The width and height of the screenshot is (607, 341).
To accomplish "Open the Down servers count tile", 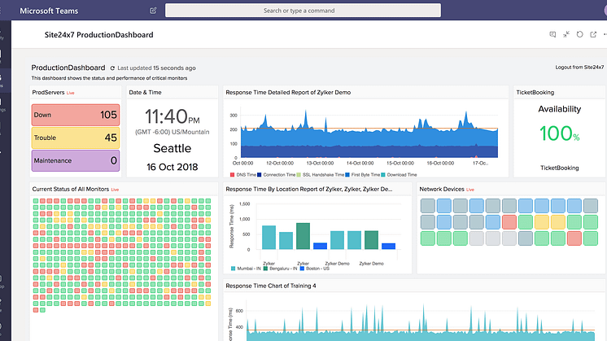I will 75,115.
